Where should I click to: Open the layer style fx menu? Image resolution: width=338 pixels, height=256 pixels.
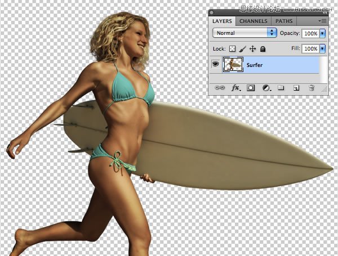[235, 88]
